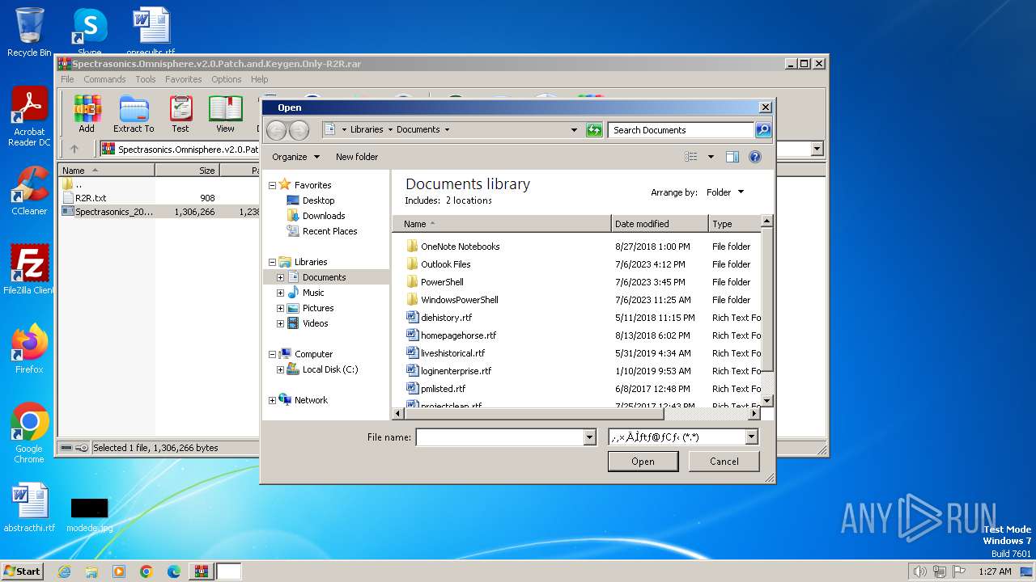Click the volume icon in system tray
This screenshot has height=582, width=1036.
coord(919,571)
